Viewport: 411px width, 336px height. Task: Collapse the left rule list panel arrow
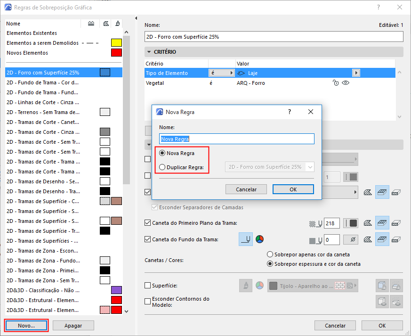coord(136,18)
